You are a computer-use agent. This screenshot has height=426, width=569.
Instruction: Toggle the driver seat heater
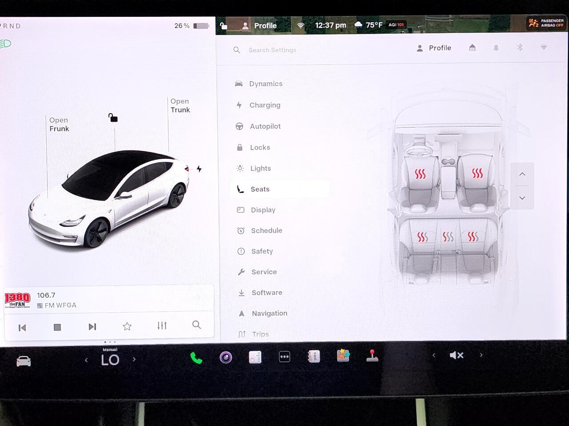pyautogui.click(x=420, y=174)
